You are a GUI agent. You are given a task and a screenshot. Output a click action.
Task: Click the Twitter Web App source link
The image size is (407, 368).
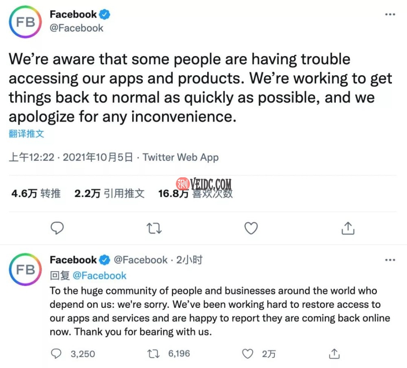181,157
